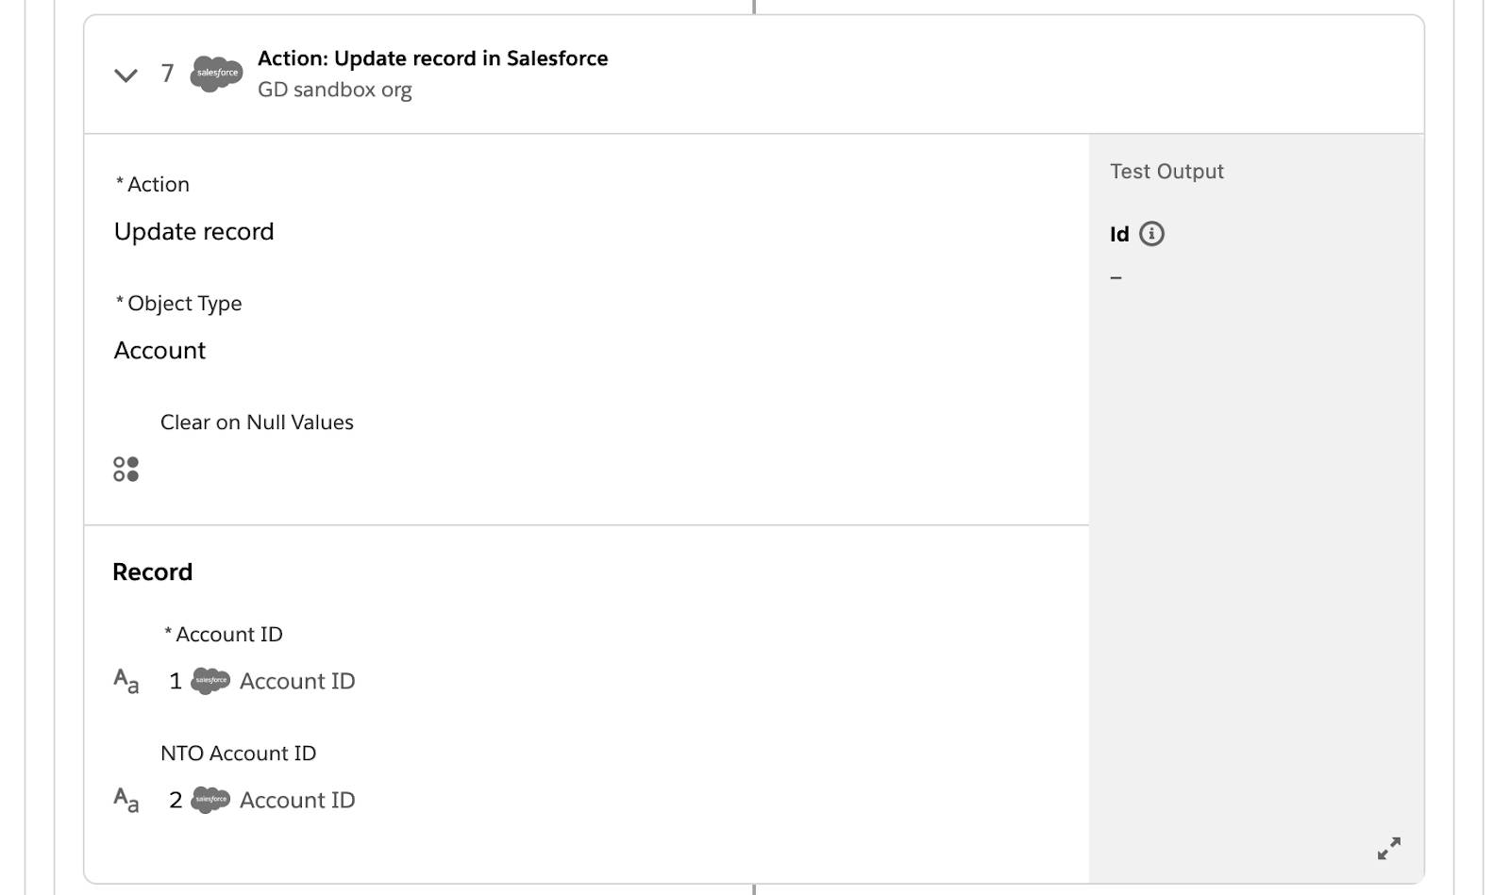
Task: Toggle the Clear on Null Values option icon
Action: coord(126,469)
